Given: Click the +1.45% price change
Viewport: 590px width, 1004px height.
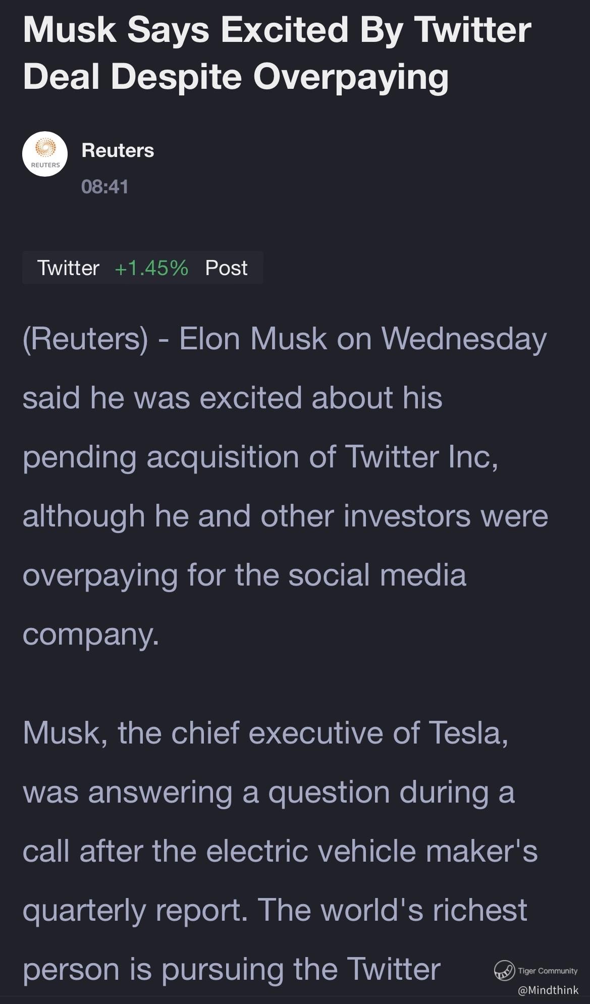Looking at the screenshot, I should point(151,268).
